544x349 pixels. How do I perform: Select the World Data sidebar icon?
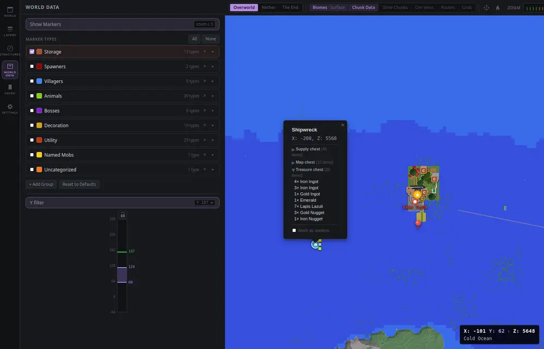[x=10, y=69]
